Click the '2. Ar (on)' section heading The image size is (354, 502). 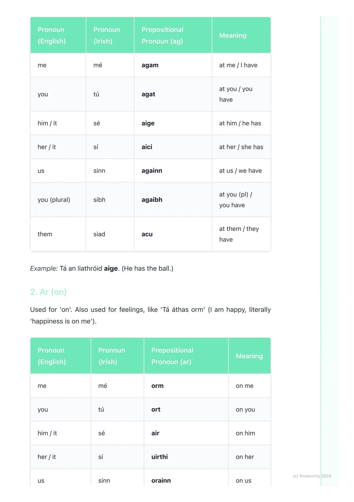[x=48, y=292]
